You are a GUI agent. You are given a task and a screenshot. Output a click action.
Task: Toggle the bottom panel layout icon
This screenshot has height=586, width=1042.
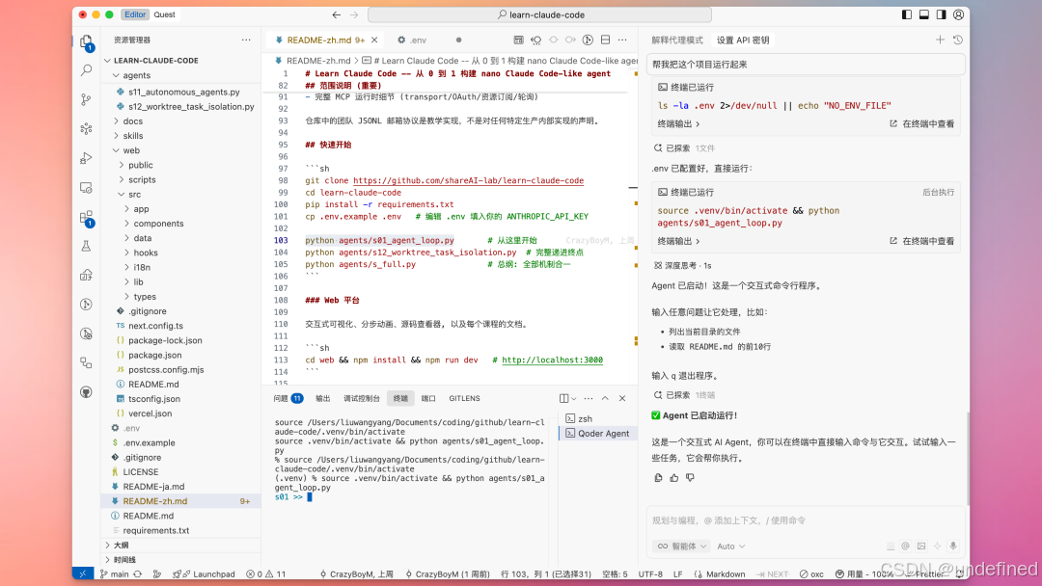(923, 14)
